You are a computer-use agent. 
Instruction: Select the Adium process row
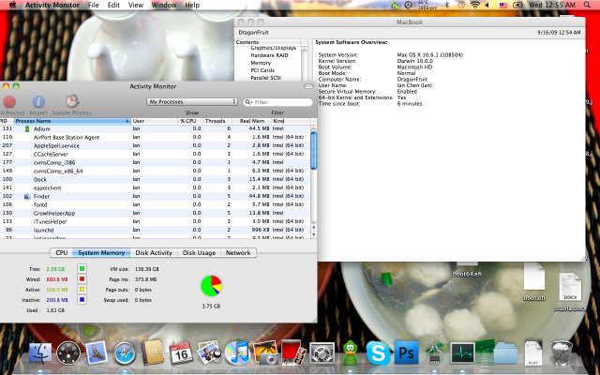point(155,129)
